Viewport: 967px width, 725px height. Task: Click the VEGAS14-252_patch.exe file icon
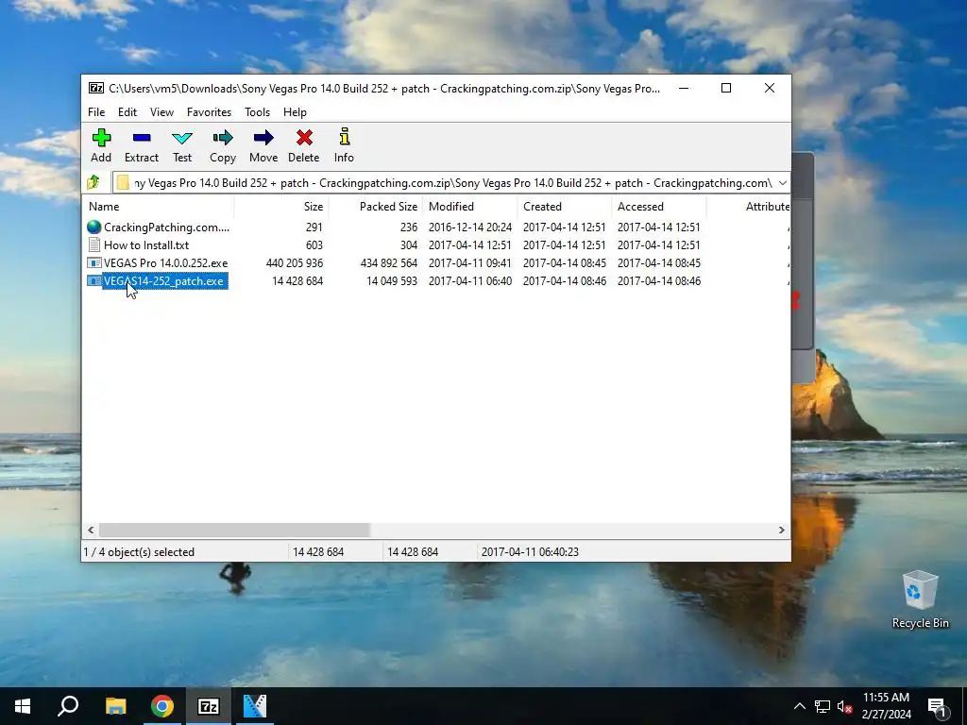pos(93,280)
